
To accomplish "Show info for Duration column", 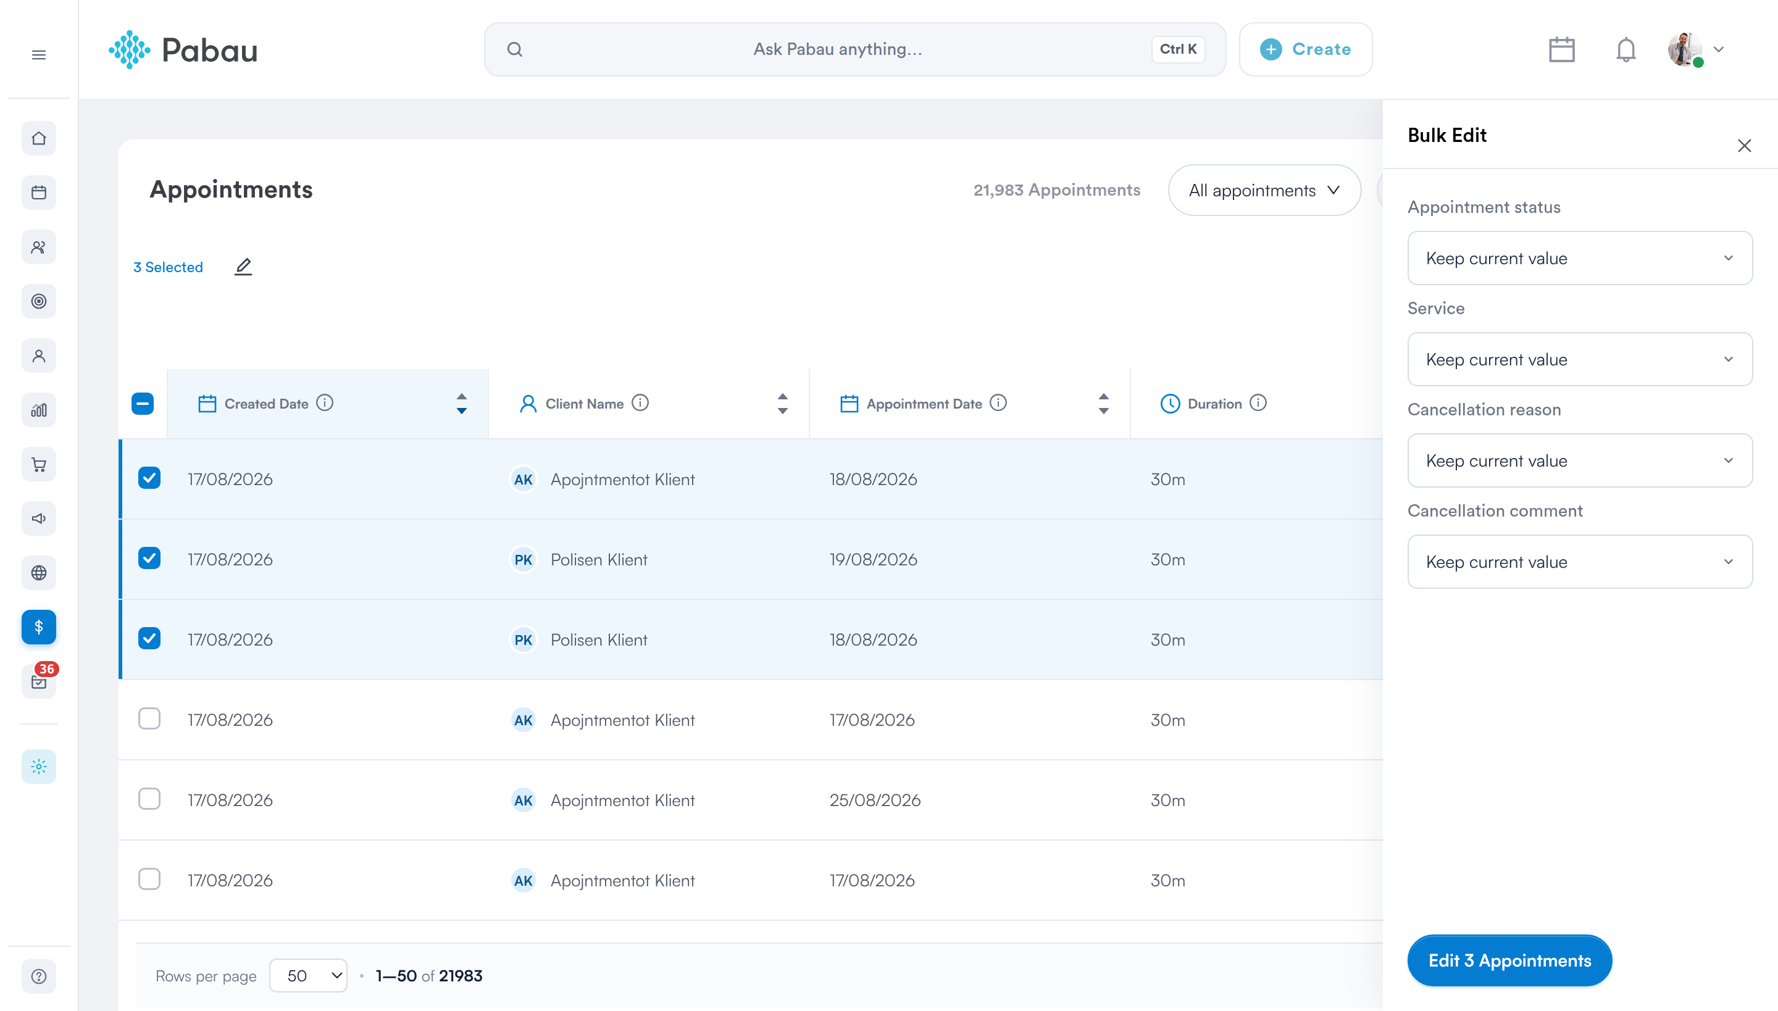I will pos(1258,402).
